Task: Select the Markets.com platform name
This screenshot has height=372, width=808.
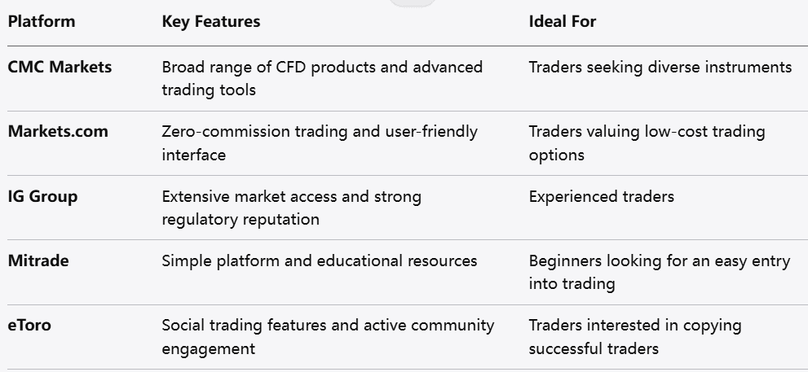Action: pos(58,131)
